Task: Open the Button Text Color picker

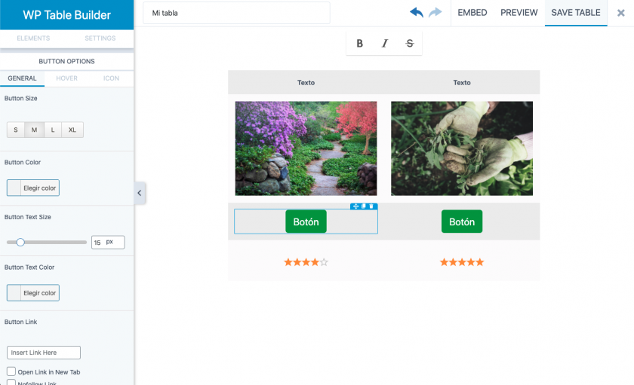Action: [33, 292]
